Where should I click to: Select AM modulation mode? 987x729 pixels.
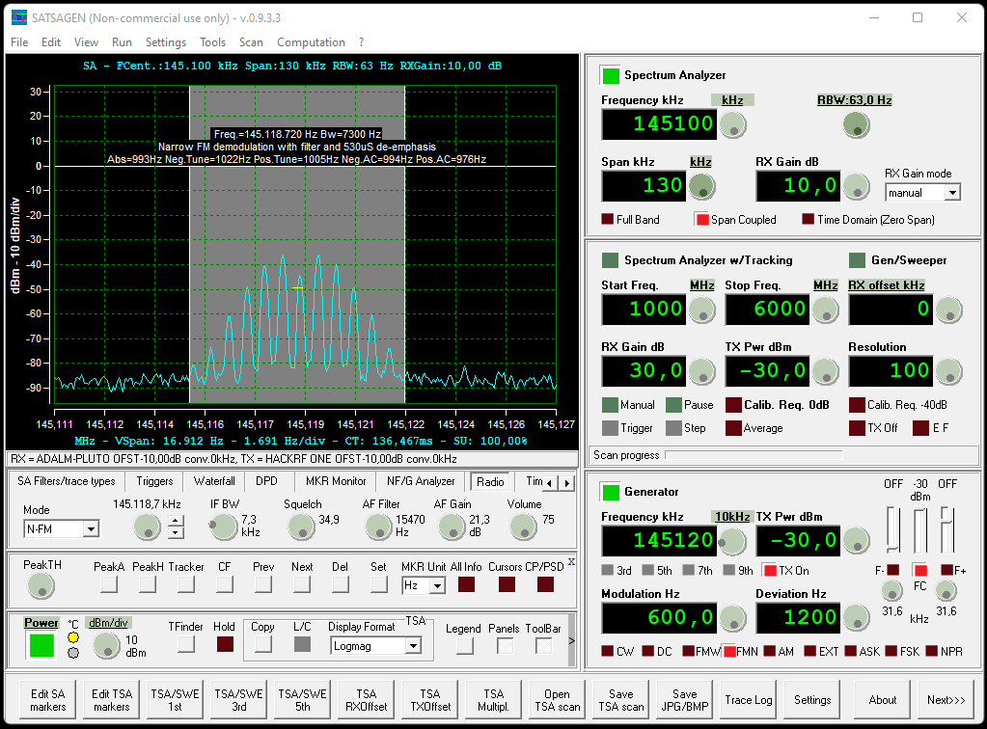[x=769, y=651]
